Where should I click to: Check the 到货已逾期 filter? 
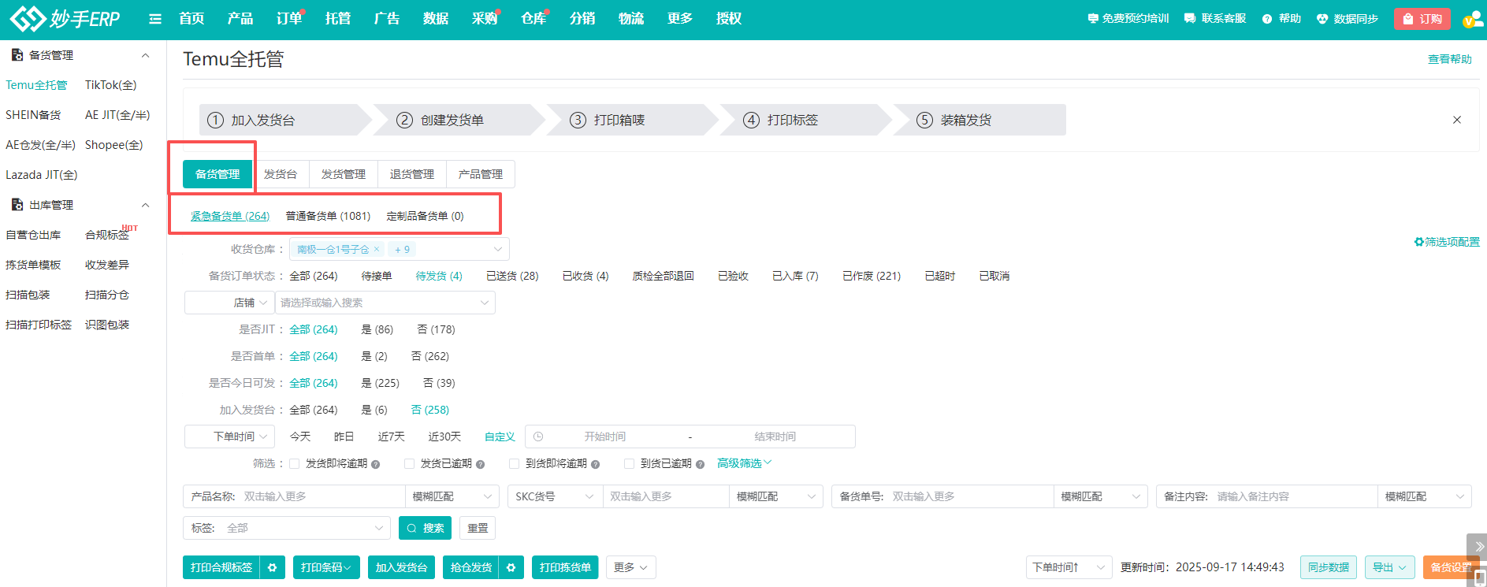point(630,464)
